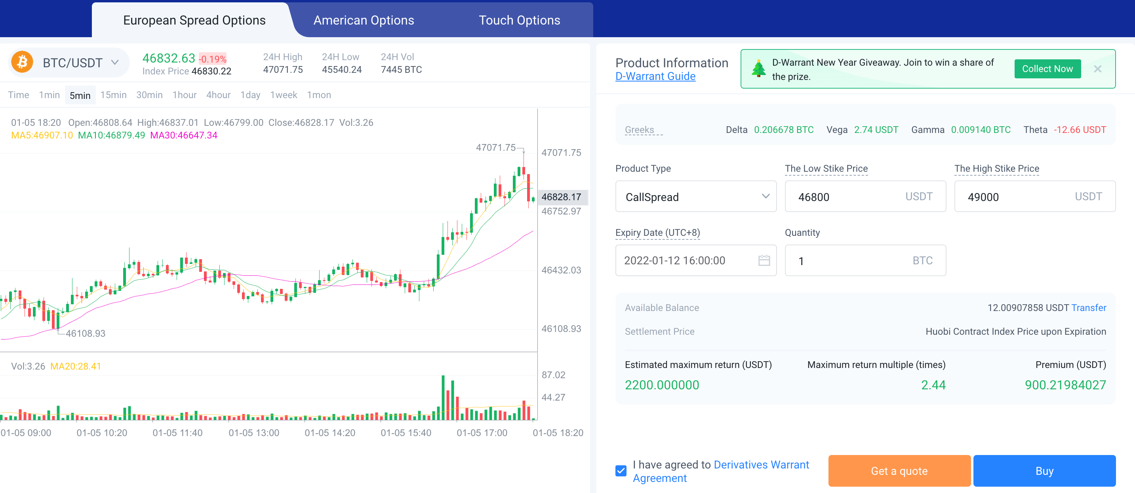Click the Bitcoin logo icon
This screenshot has height=493, width=1135.
tap(22, 62)
